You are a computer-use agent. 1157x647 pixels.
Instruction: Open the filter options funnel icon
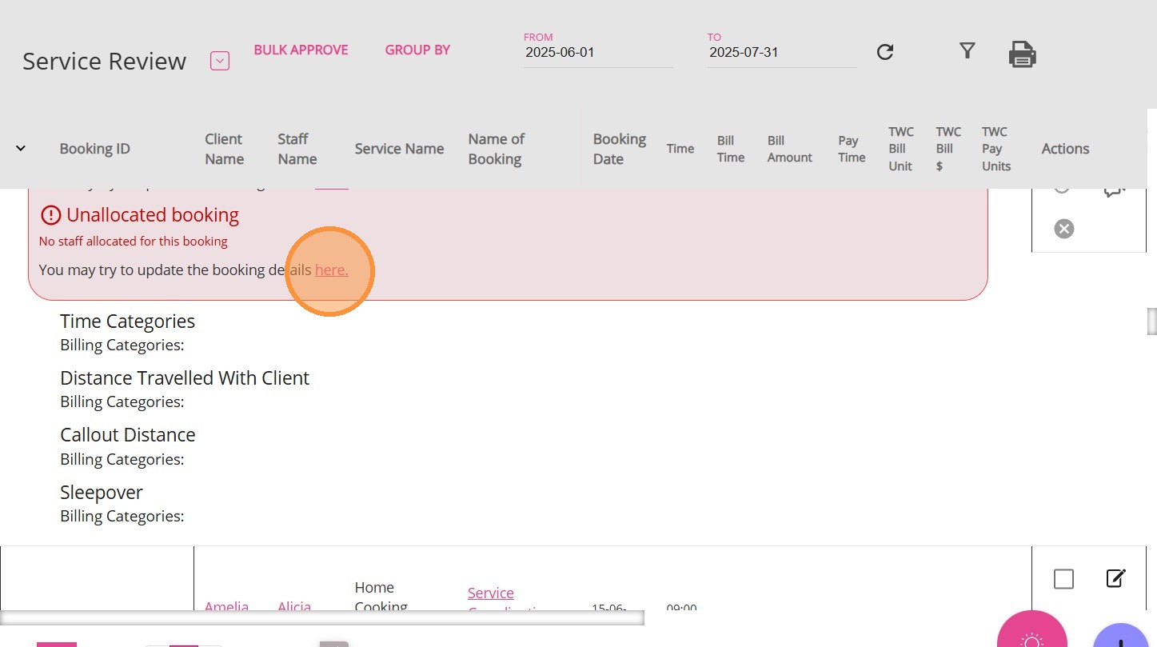pos(967,51)
